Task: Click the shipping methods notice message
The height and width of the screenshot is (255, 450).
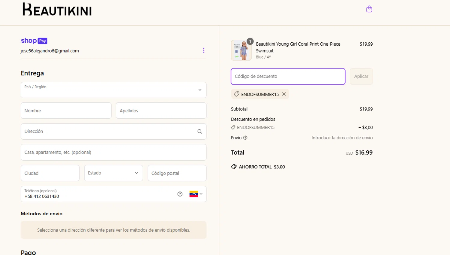Action: point(113,230)
